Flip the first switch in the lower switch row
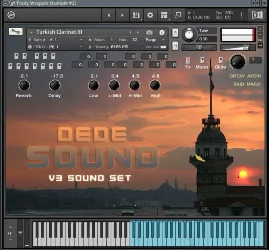Screen dimensions: 269x250 (x=10, y=66)
